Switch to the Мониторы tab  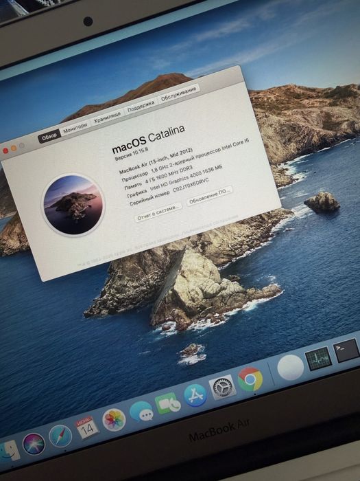[75, 128]
